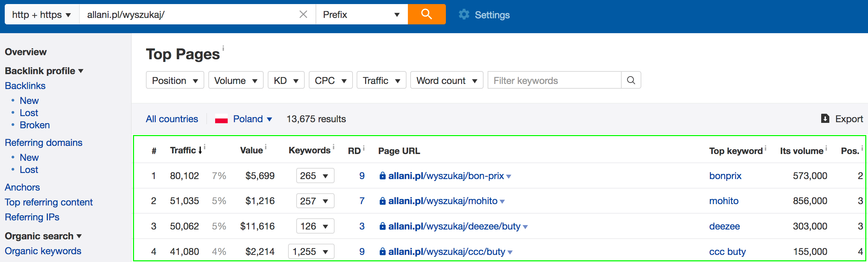Click info icon beside Traffic column header
The width and height of the screenshot is (868, 262).
click(205, 147)
